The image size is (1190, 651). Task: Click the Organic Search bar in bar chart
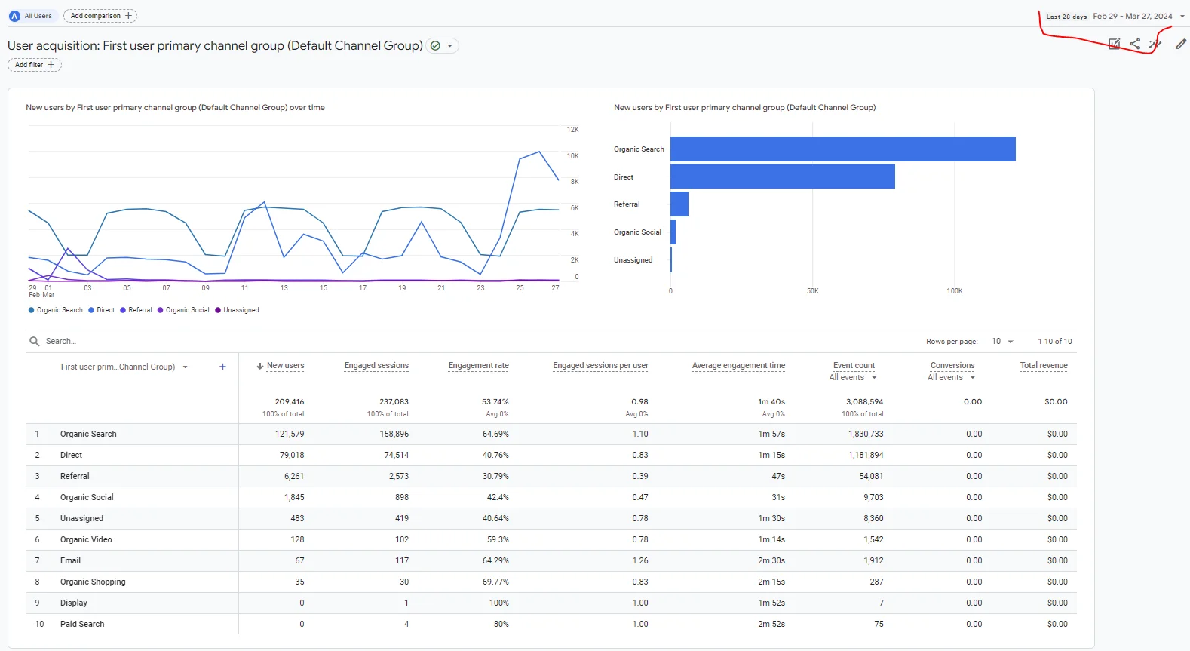point(843,149)
